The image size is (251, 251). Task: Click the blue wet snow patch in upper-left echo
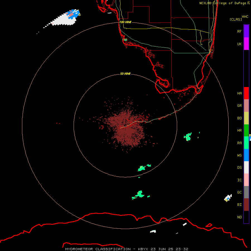tap(73, 14)
